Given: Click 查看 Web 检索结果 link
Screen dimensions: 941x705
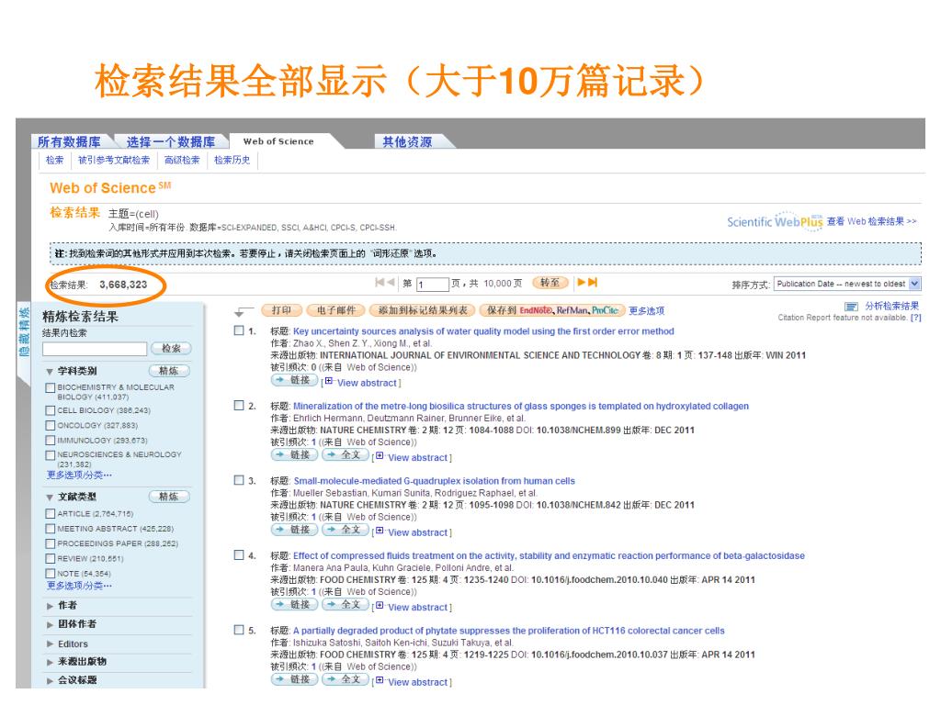Looking at the screenshot, I should click(871, 221).
